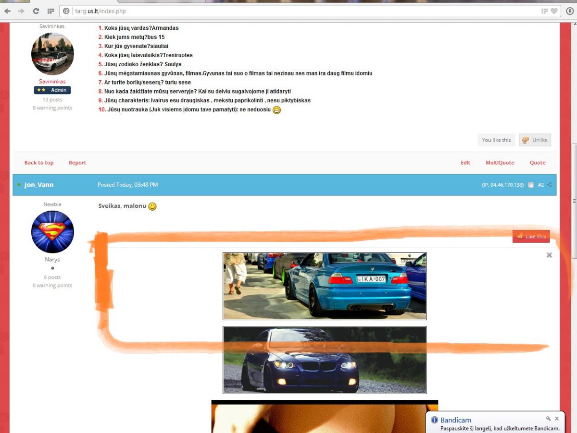577x433 pixels.
Task: Click the Superman avatar thumbnail
Action: click(x=52, y=232)
